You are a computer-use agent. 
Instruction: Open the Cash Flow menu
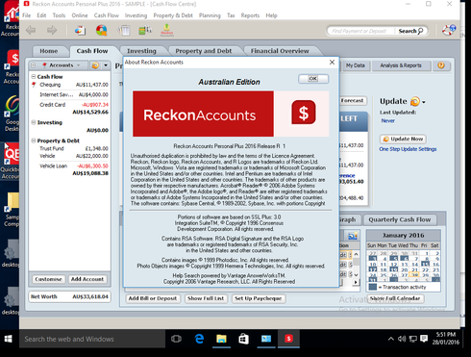(x=107, y=15)
